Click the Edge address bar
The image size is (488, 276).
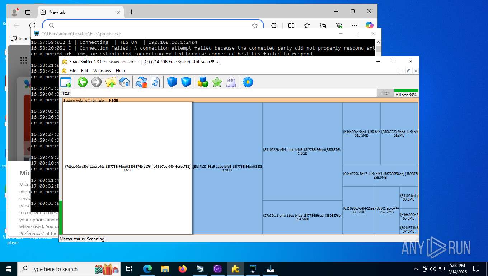(x=152, y=25)
